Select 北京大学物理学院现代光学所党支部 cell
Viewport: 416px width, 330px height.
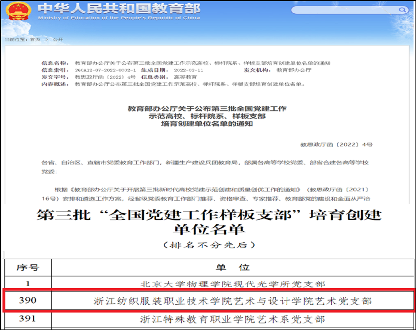[x=233, y=284]
